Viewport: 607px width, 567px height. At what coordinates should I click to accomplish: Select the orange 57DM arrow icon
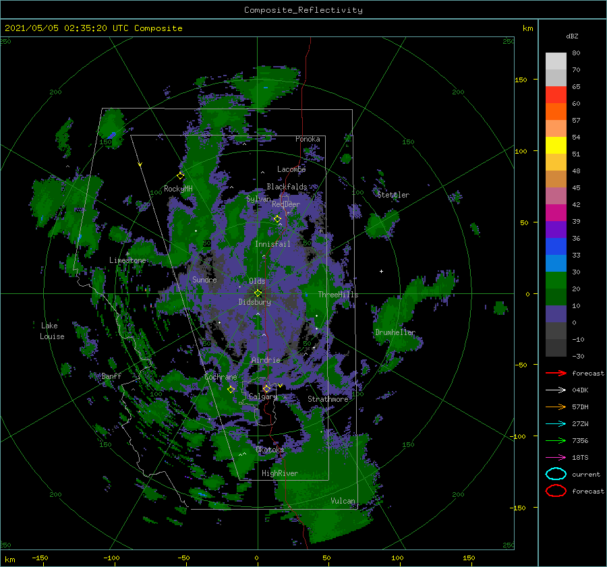(556, 407)
